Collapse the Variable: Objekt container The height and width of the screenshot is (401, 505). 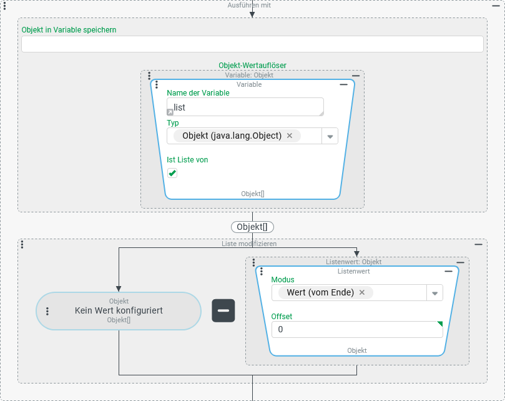pos(355,75)
